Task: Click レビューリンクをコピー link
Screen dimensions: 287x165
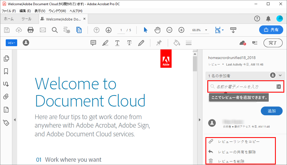Action: click(239, 142)
